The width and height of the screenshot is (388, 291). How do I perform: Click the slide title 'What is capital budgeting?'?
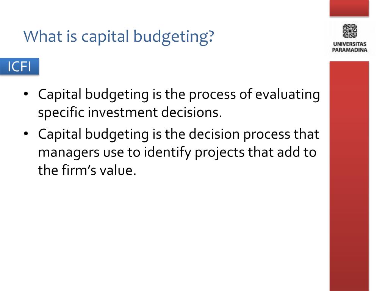(119, 37)
